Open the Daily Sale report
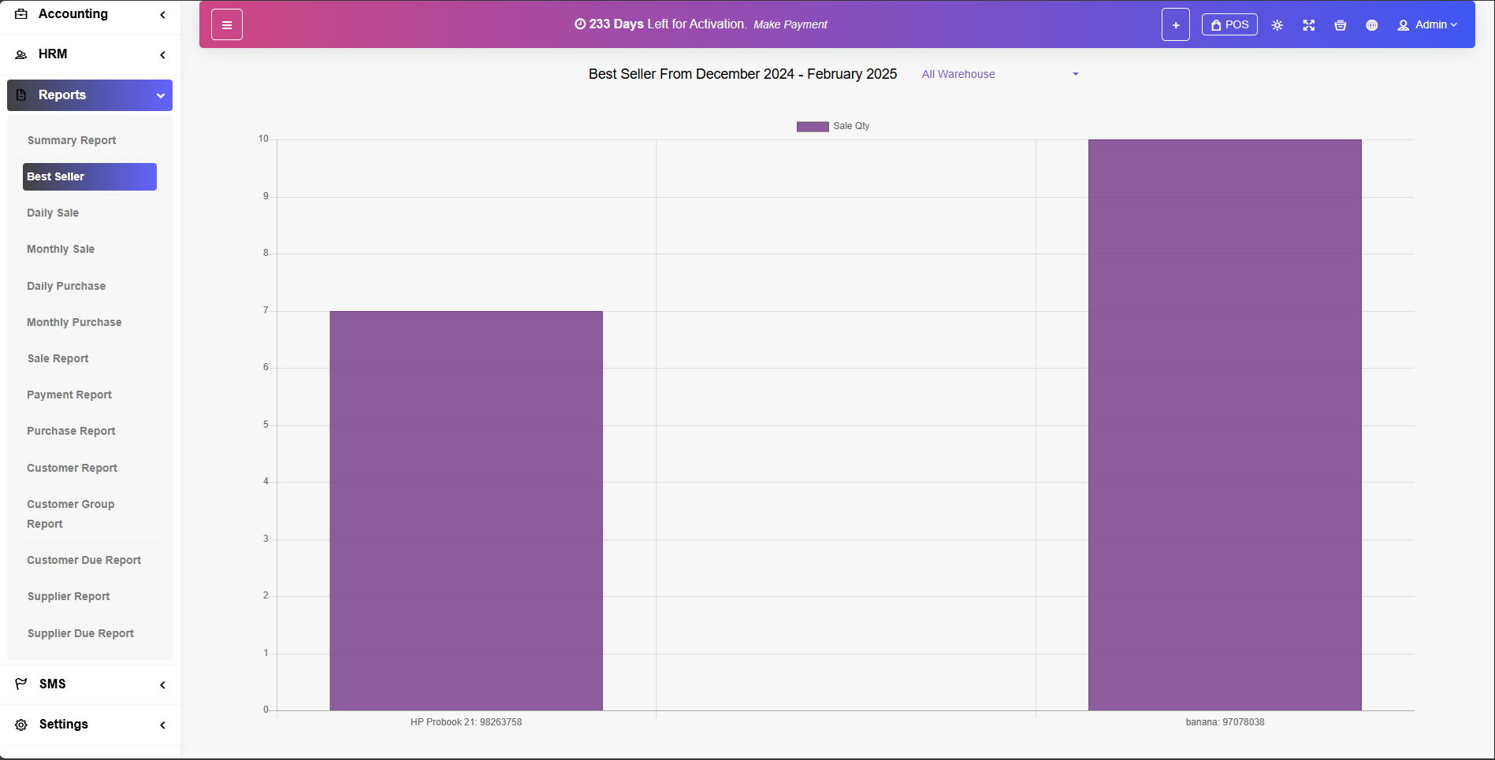 click(x=53, y=213)
